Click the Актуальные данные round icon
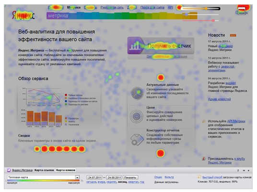Screen dimensions: 257x192 point(137,93)
